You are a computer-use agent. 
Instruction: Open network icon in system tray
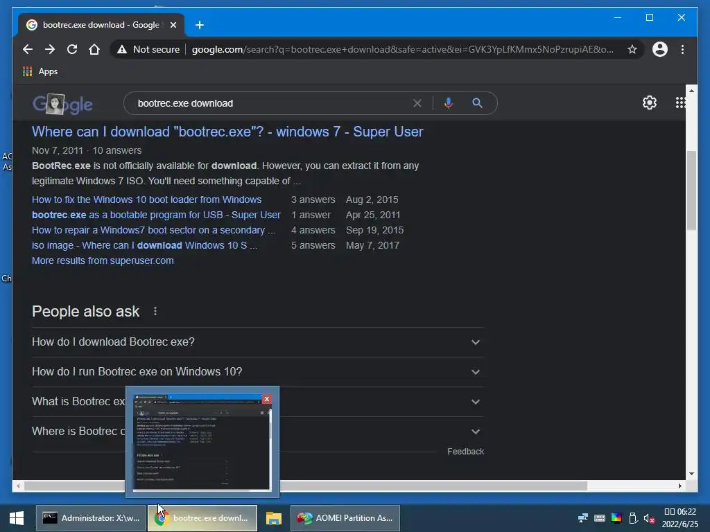(x=583, y=518)
